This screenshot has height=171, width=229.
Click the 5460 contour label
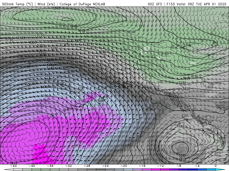click(x=50, y=65)
